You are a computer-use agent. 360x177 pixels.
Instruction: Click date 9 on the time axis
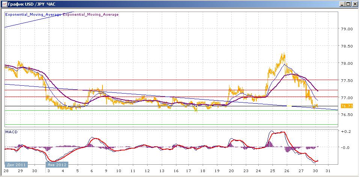tap(105, 171)
